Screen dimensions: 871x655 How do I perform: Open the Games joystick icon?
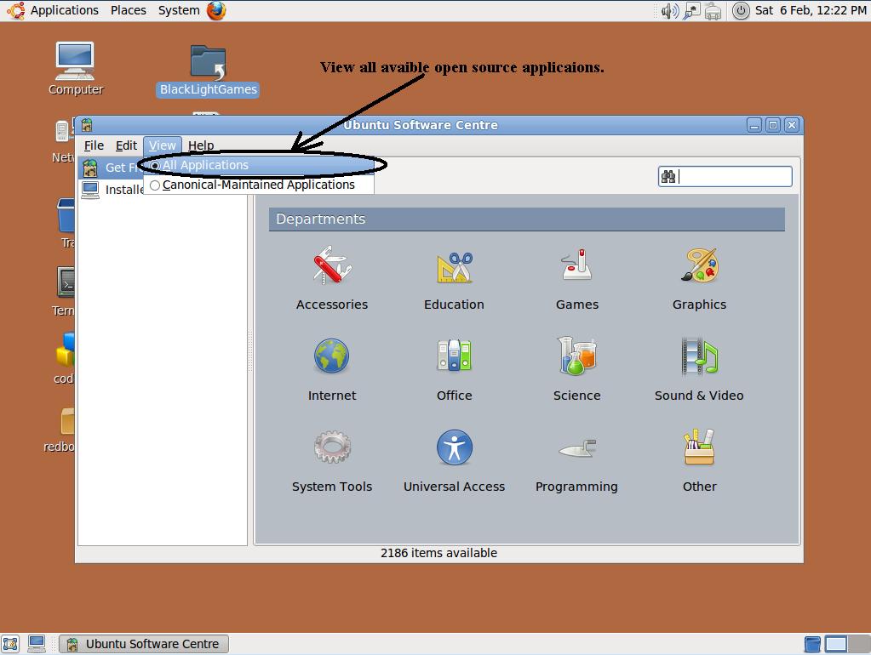pos(576,265)
